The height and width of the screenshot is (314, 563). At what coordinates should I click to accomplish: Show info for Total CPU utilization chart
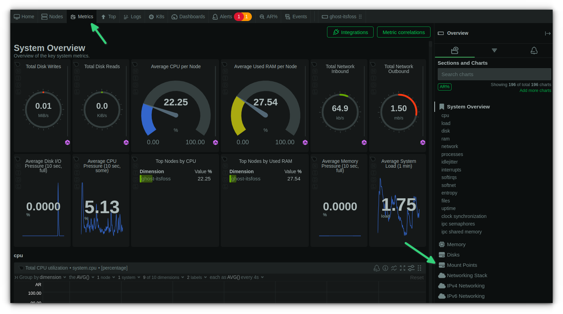tap(385, 268)
